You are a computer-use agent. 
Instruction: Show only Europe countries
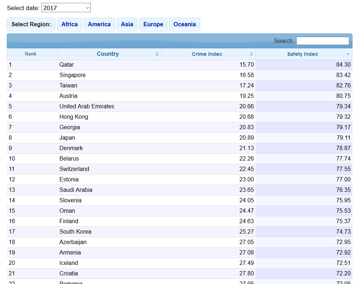pyautogui.click(x=153, y=24)
